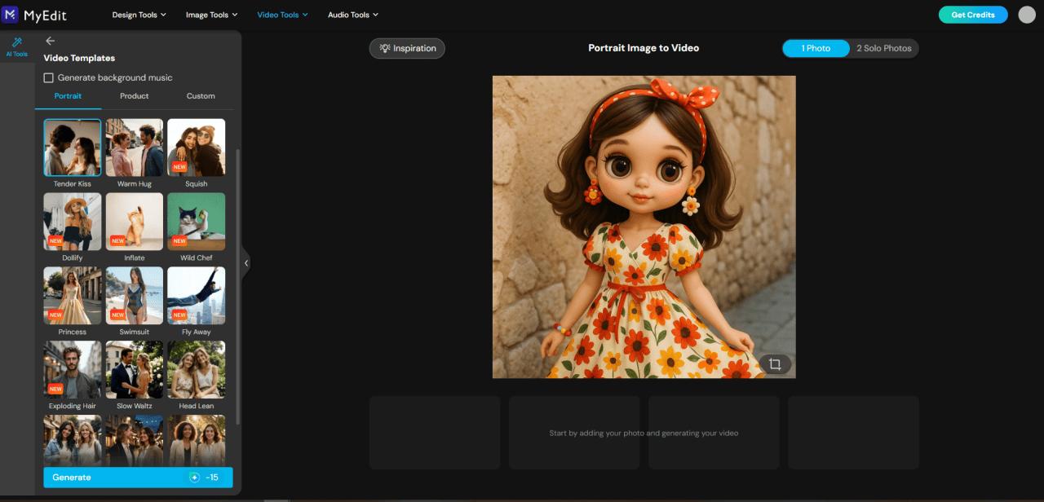Enable Generate background music
The width and height of the screenshot is (1044, 502).
pos(49,77)
